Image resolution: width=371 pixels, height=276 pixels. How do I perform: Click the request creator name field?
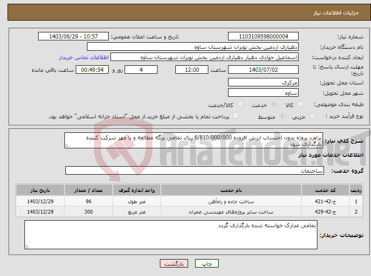pos(205,57)
